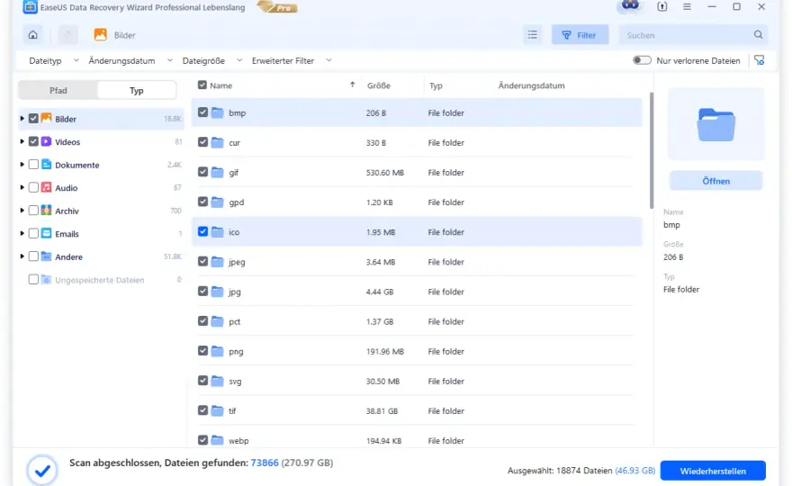Open the Dateityp filter dropdown

click(x=53, y=60)
